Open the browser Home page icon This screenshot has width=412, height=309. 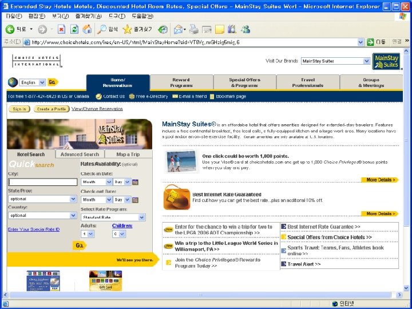tap(87, 29)
